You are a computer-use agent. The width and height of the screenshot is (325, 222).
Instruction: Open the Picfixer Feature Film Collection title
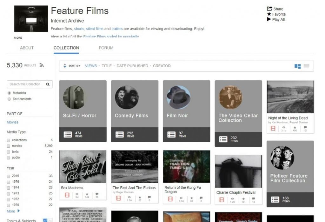289,178
